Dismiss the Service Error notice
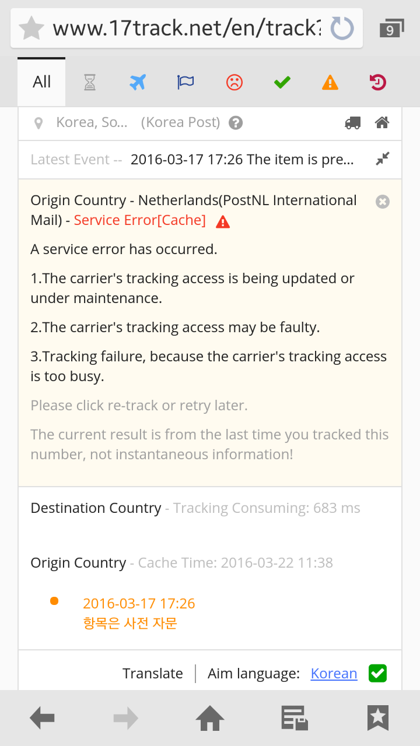Viewport: 420px width, 746px height. tap(383, 202)
